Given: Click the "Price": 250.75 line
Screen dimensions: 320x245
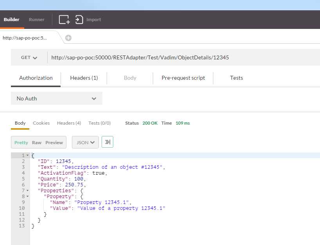Looking at the screenshot, I should pos(62,185).
